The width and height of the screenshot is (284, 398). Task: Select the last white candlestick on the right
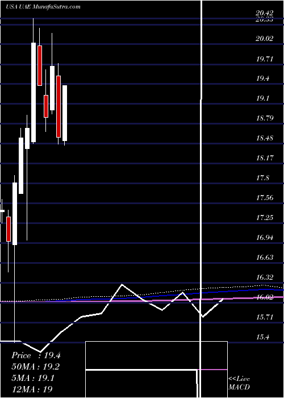pyautogui.click(x=65, y=113)
